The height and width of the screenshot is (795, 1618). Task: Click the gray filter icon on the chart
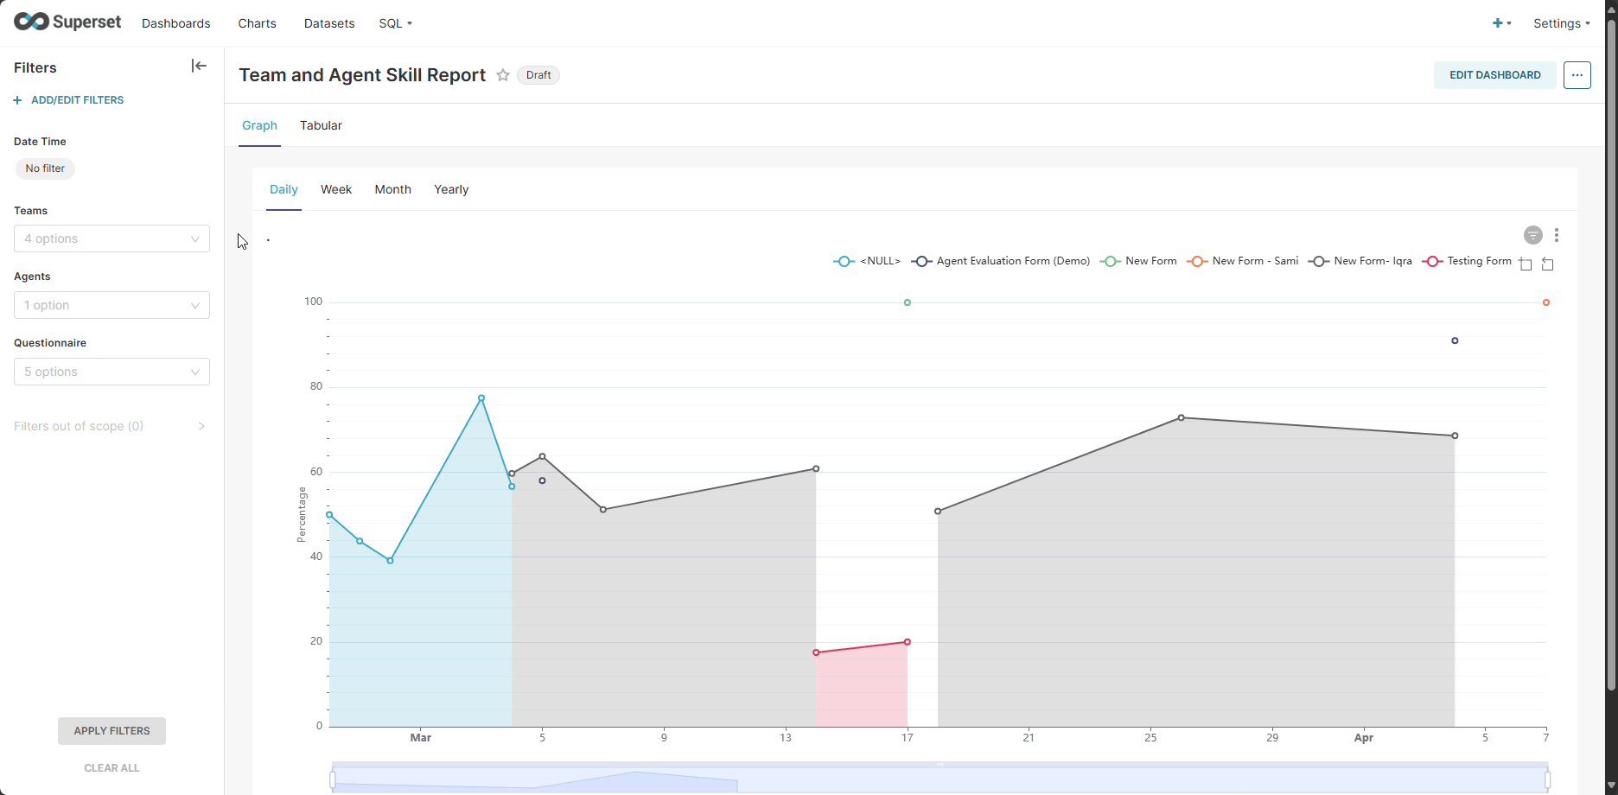click(x=1532, y=235)
